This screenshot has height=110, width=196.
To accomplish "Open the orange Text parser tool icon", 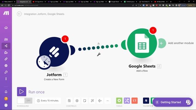I will pyautogui.click(x=134, y=101).
